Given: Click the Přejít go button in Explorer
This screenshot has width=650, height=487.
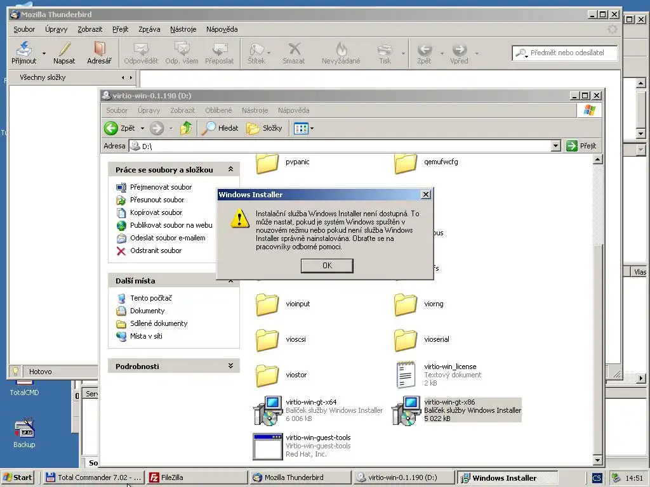Looking at the screenshot, I should [581, 146].
